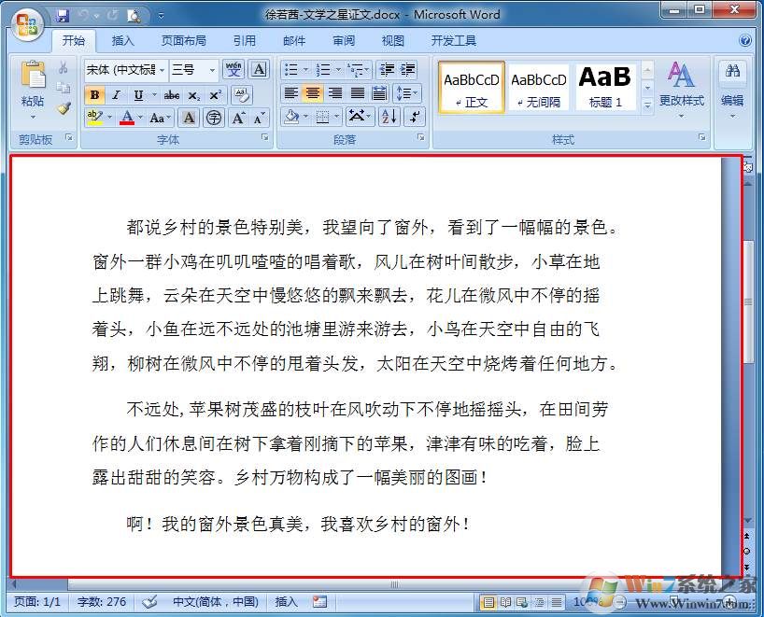This screenshot has height=617, width=764.
Task: Select the Format Painter brush
Action: (x=64, y=108)
